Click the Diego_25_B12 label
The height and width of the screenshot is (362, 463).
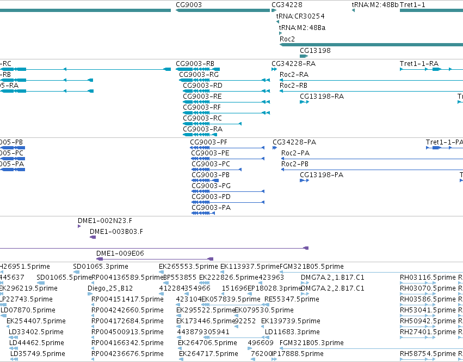pos(110,288)
